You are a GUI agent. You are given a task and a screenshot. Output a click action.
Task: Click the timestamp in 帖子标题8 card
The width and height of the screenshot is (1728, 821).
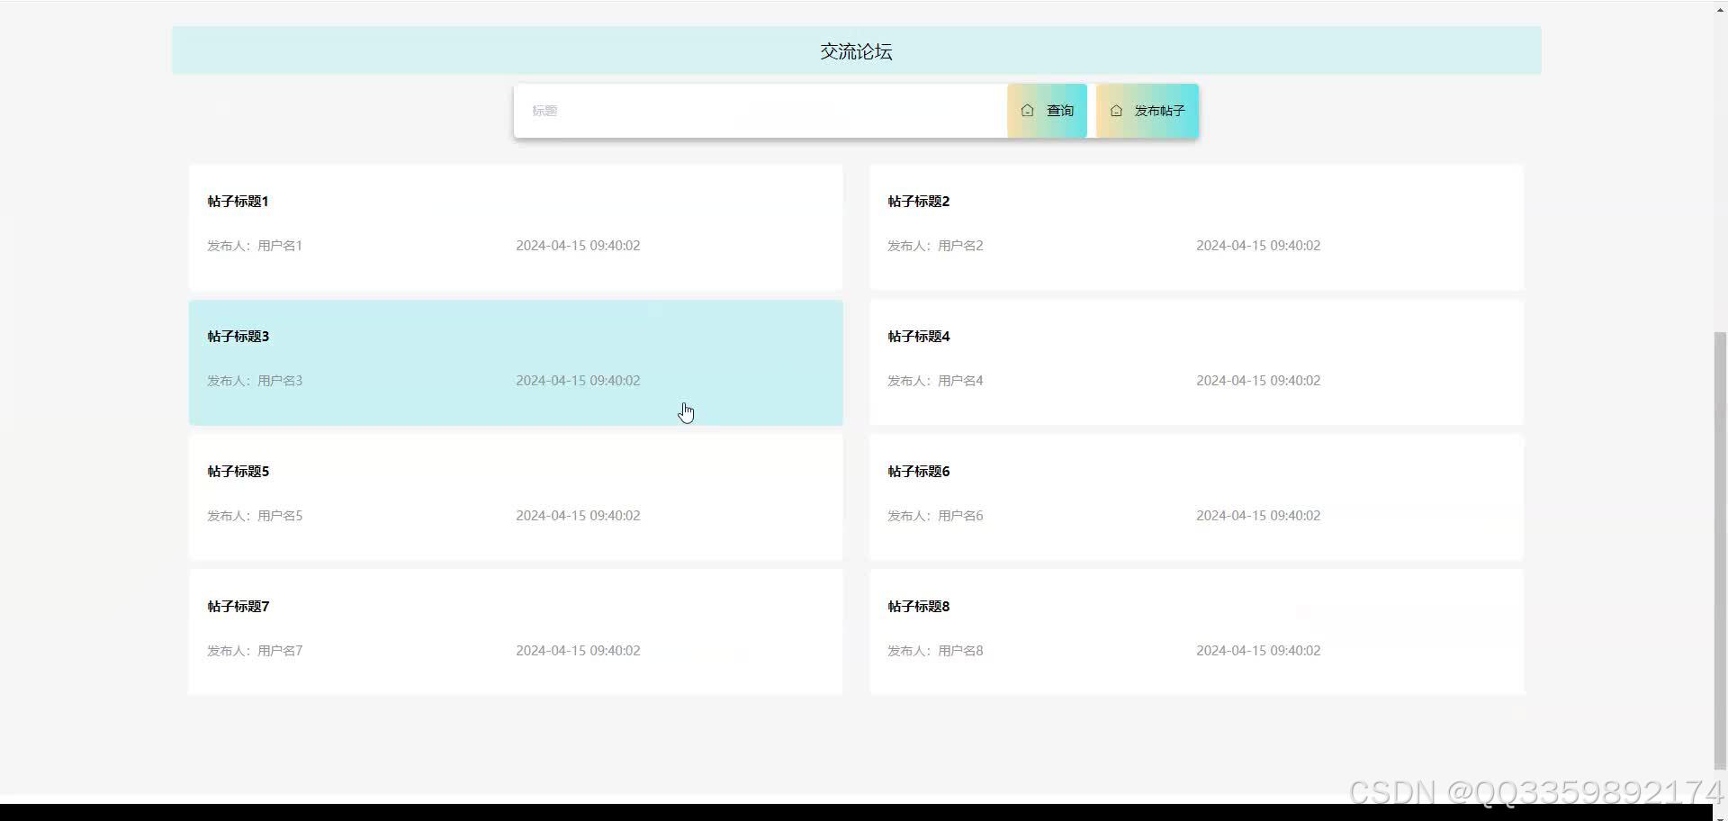pyautogui.click(x=1258, y=651)
